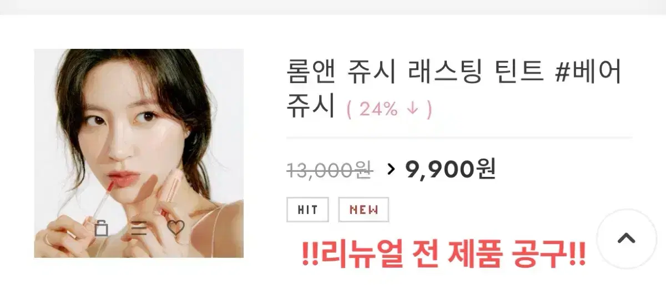Add to wishlist with the heart icon
The width and height of the screenshot is (666, 285).
coord(176,228)
